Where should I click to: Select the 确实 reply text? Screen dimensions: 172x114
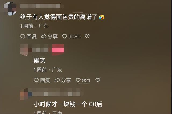[x=40, y=60]
